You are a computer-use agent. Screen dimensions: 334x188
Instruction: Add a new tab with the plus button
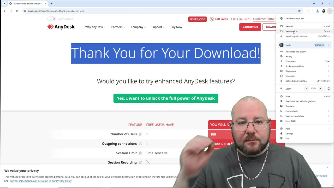click(51, 4)
